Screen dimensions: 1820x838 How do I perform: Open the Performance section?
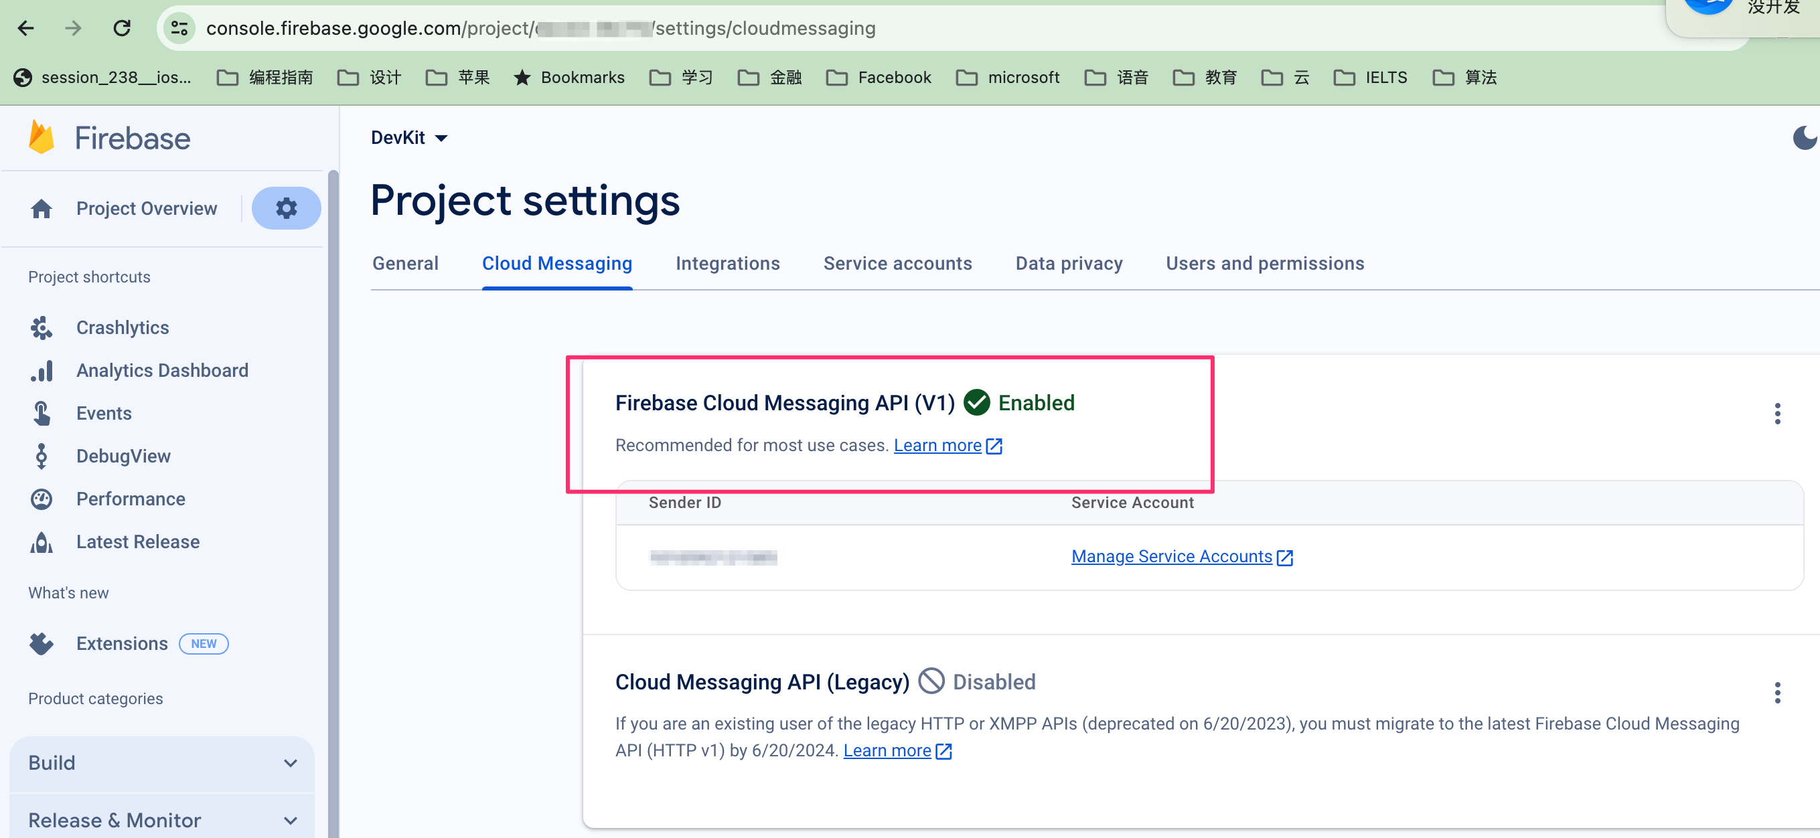tap(130, 499)
